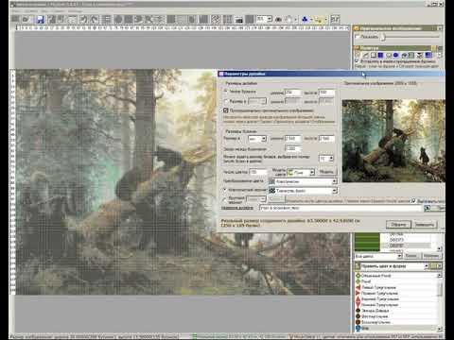Image resolution: width=454 pixels, height=340 pixels.
Task: Open the zoom percentage dropdown in the toolbar
Action: point(270,19)
